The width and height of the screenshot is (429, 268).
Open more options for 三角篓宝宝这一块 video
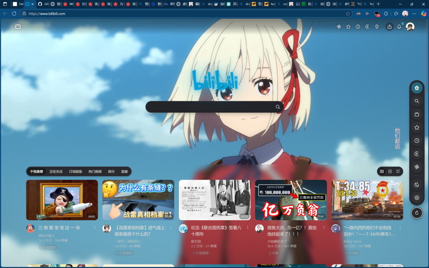pos(95,227)
